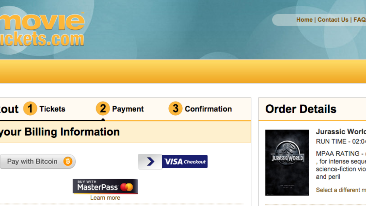Choose the VISA Checkout button

pyautogui.click(x=173, y=161)
